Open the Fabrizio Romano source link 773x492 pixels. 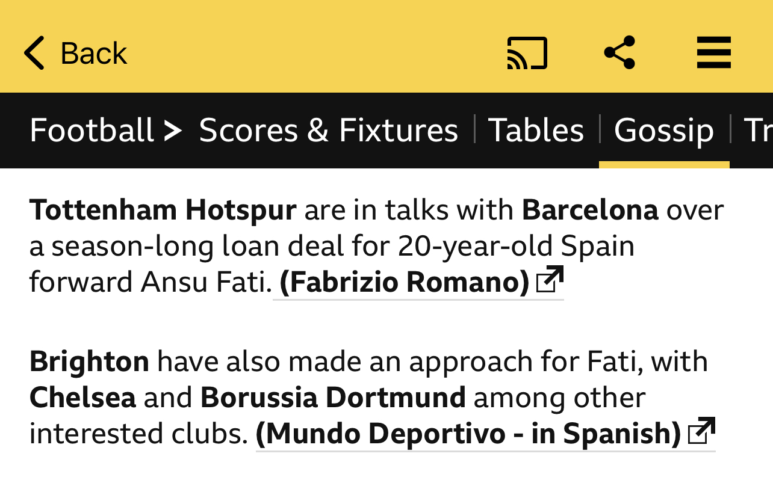coord(405,282)
